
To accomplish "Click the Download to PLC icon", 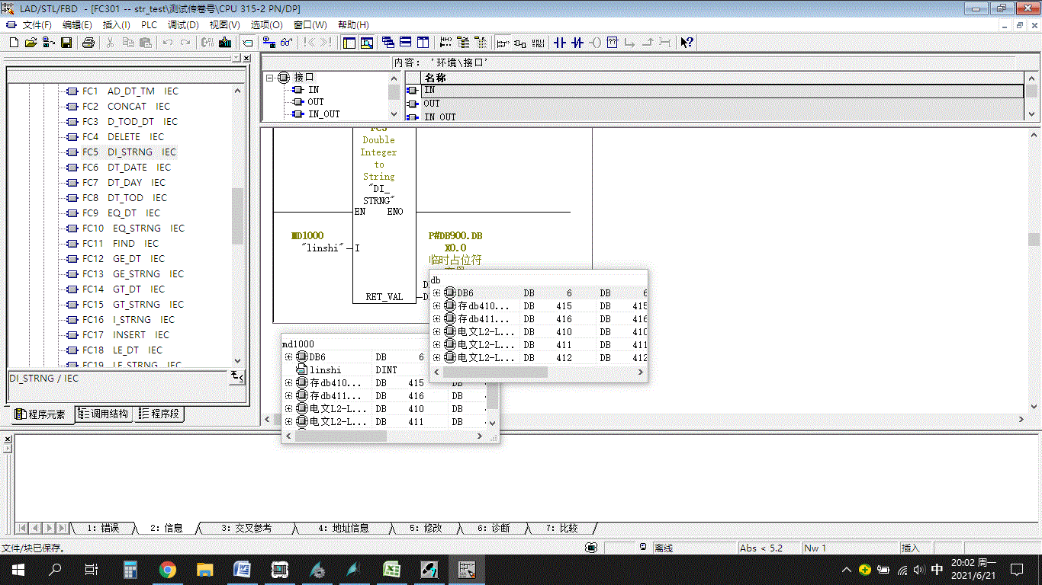I will 225,43.
